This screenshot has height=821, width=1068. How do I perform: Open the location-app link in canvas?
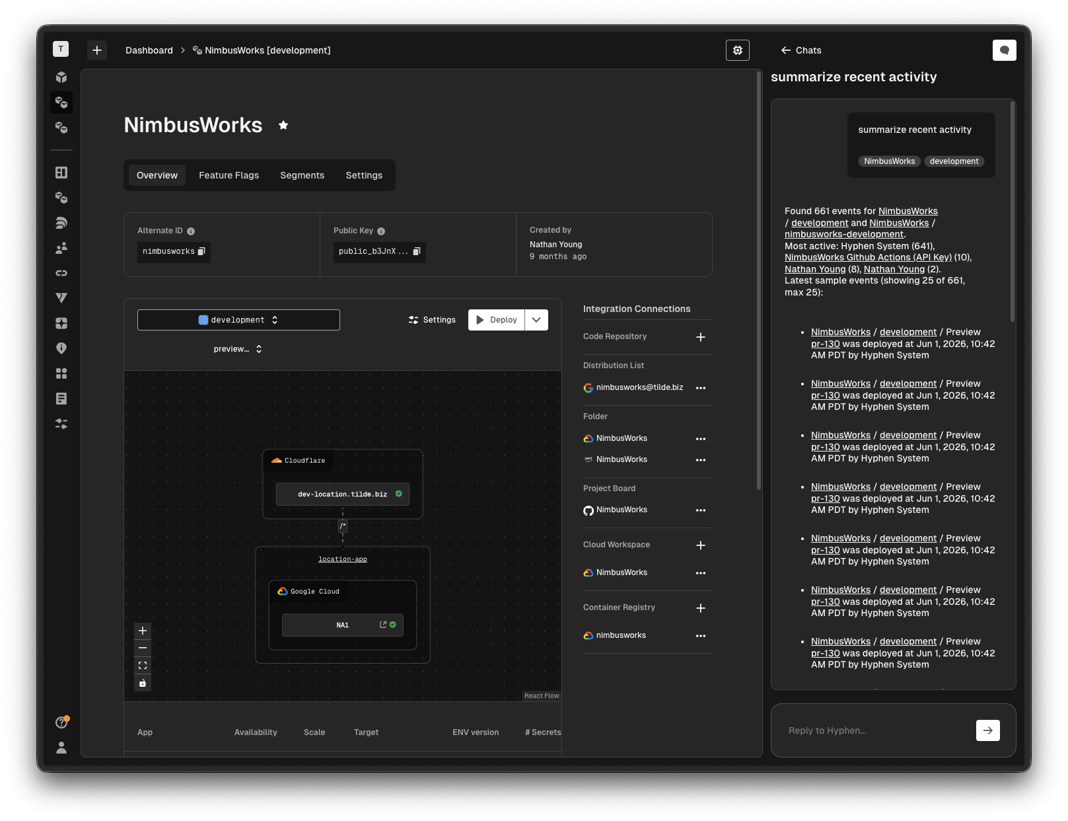click(343, 559)
